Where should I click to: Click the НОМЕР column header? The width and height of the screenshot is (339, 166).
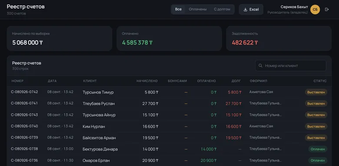click(x=17, y=81)
